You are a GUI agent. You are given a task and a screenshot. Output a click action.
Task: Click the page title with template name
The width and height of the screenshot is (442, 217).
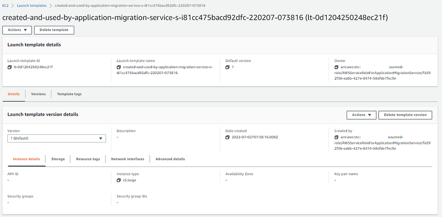pos(195,18)
